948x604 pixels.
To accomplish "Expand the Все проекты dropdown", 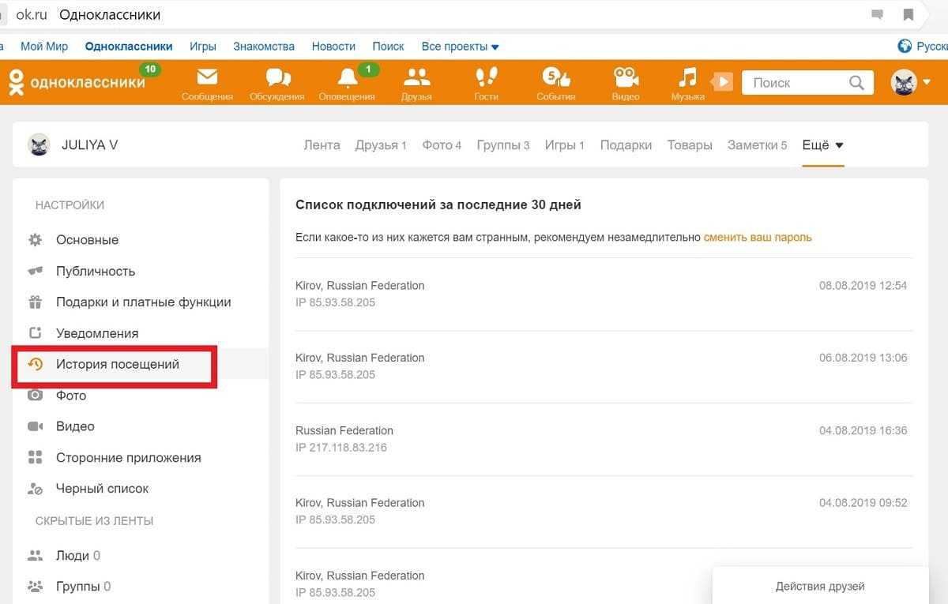I will click(460, 47).
